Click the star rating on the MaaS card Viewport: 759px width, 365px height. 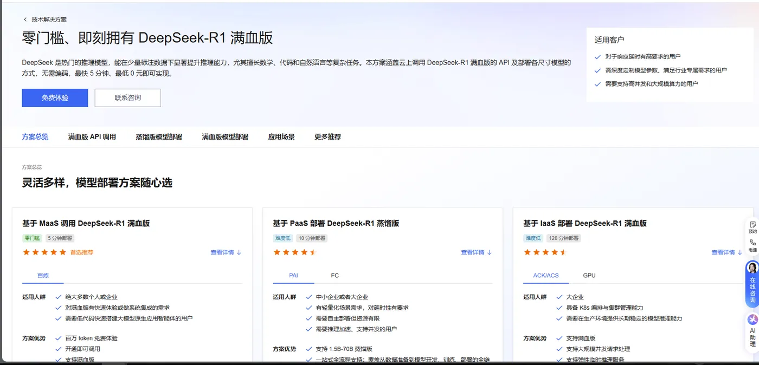tap(44, 252)
